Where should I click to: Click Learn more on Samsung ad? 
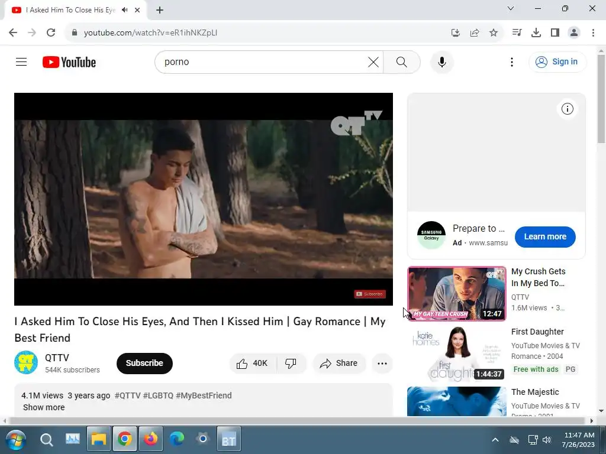pyautogui.click(x=545, y=236)
